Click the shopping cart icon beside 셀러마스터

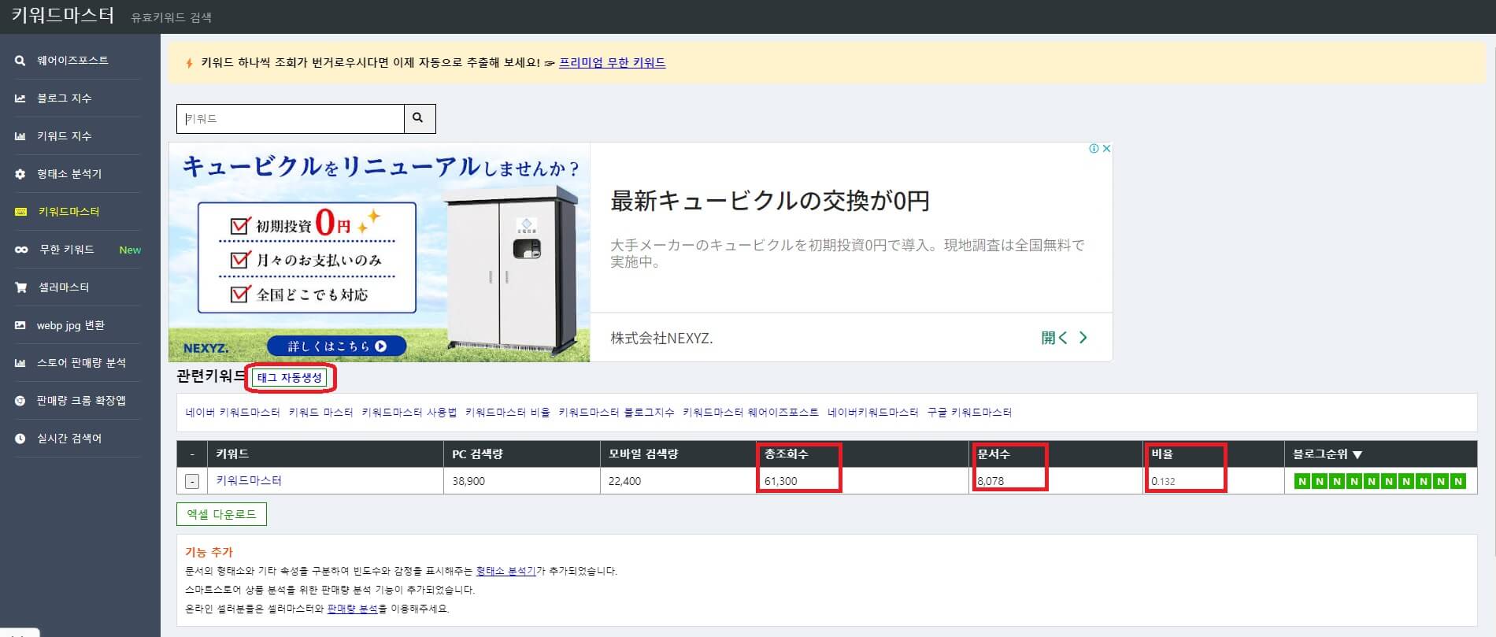coord(21,287)
